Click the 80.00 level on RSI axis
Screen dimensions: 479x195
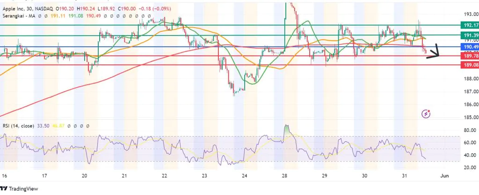[469, 130]
